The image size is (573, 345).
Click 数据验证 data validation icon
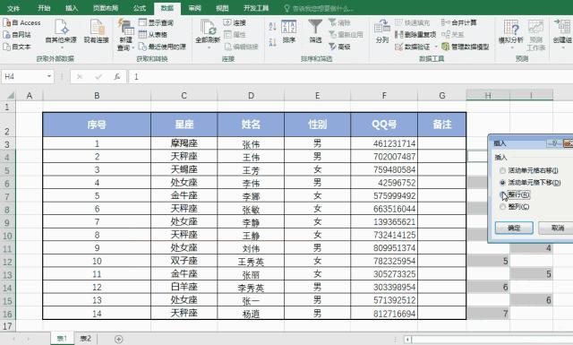(x=398, y=47)
